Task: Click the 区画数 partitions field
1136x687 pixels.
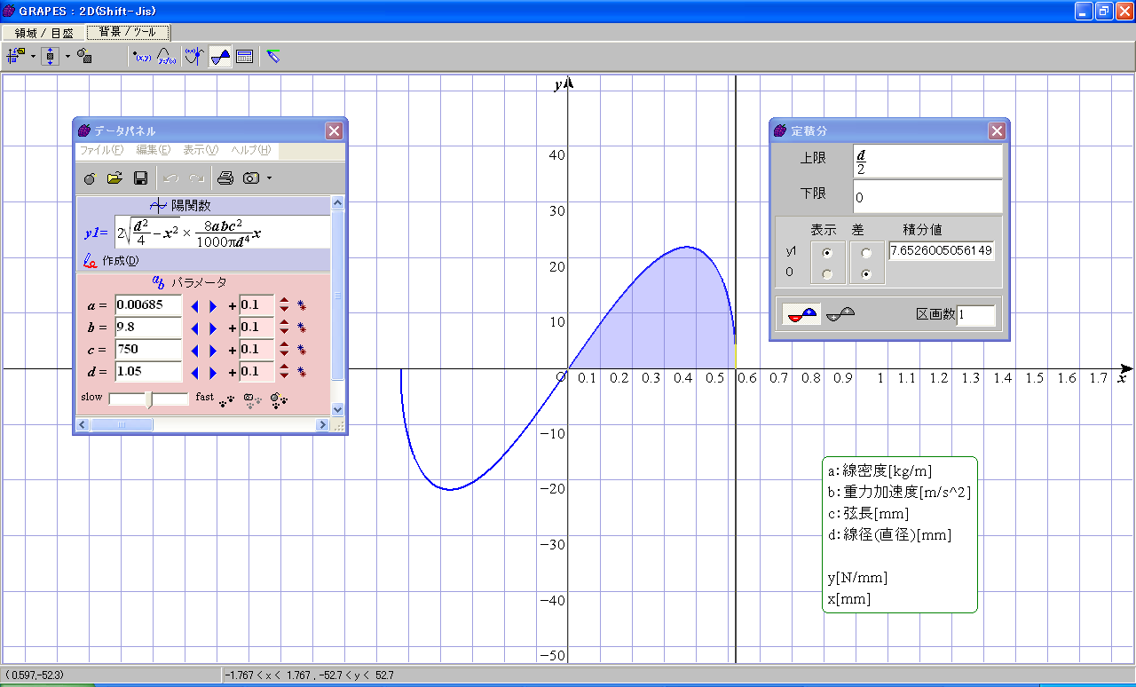Action: (x=976, y=315)
